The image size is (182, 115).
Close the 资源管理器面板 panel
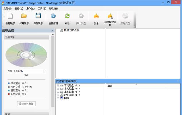178,81
